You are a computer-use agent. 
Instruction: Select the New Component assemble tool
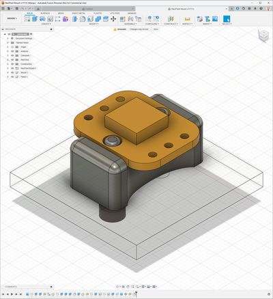123,19
